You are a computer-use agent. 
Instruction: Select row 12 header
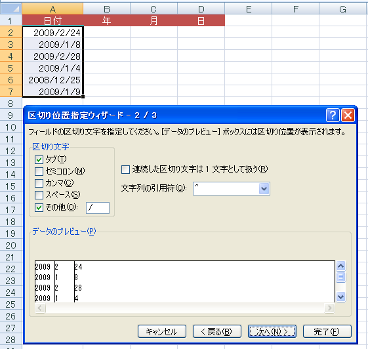coord(10,150)
